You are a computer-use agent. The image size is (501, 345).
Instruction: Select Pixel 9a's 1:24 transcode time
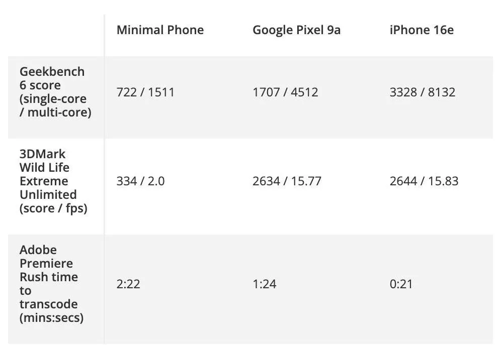(265, 284)
